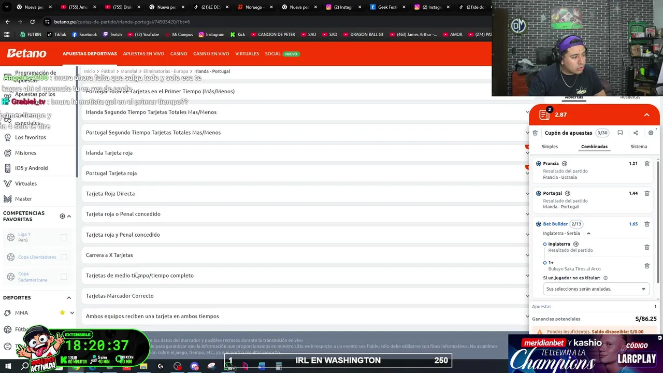Click the bookmark icon in the coupon header
This screenshot has width=663, height=373.
pos(620,133)
